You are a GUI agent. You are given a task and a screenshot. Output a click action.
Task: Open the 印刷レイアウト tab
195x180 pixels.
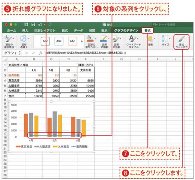click(x=45, y=31)
